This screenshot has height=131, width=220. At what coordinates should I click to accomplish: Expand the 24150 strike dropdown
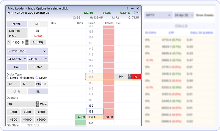(38, 59)
